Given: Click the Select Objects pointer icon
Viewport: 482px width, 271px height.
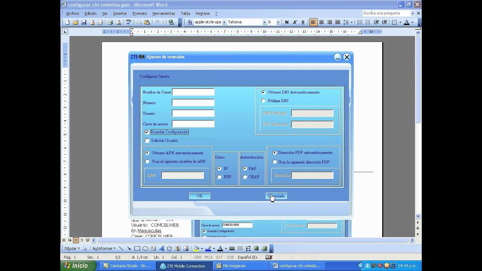Looking at the screenshot, I should tap(85, 248).
